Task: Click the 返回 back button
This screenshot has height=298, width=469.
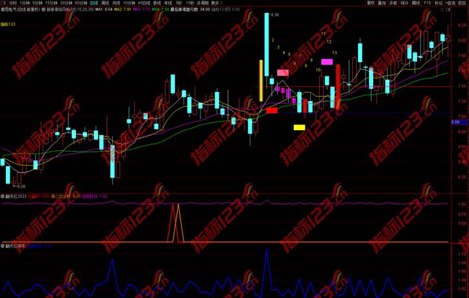Action: pos(462,3)
